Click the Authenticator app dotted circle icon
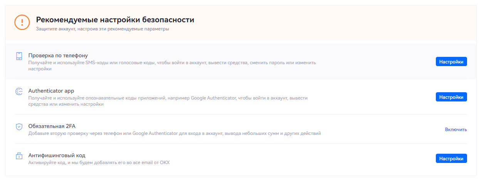Image resolution: width=479 pixels, height=181 pixels. click(x=19, y=91)
